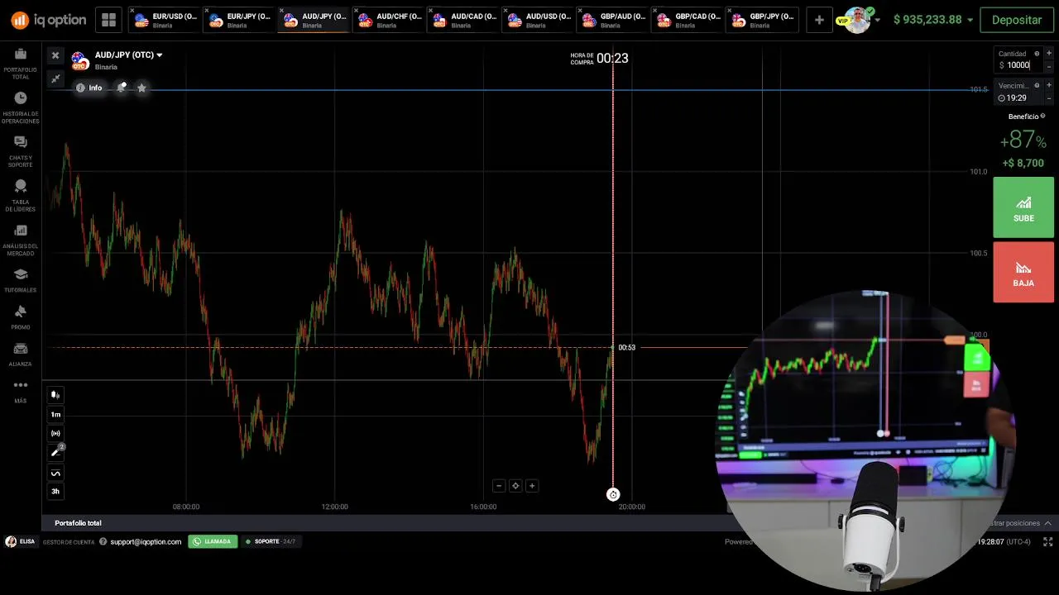Recenter chart with crosshair button
The width and height of the screenshot is (1059, 595).
tap(515, 486)
